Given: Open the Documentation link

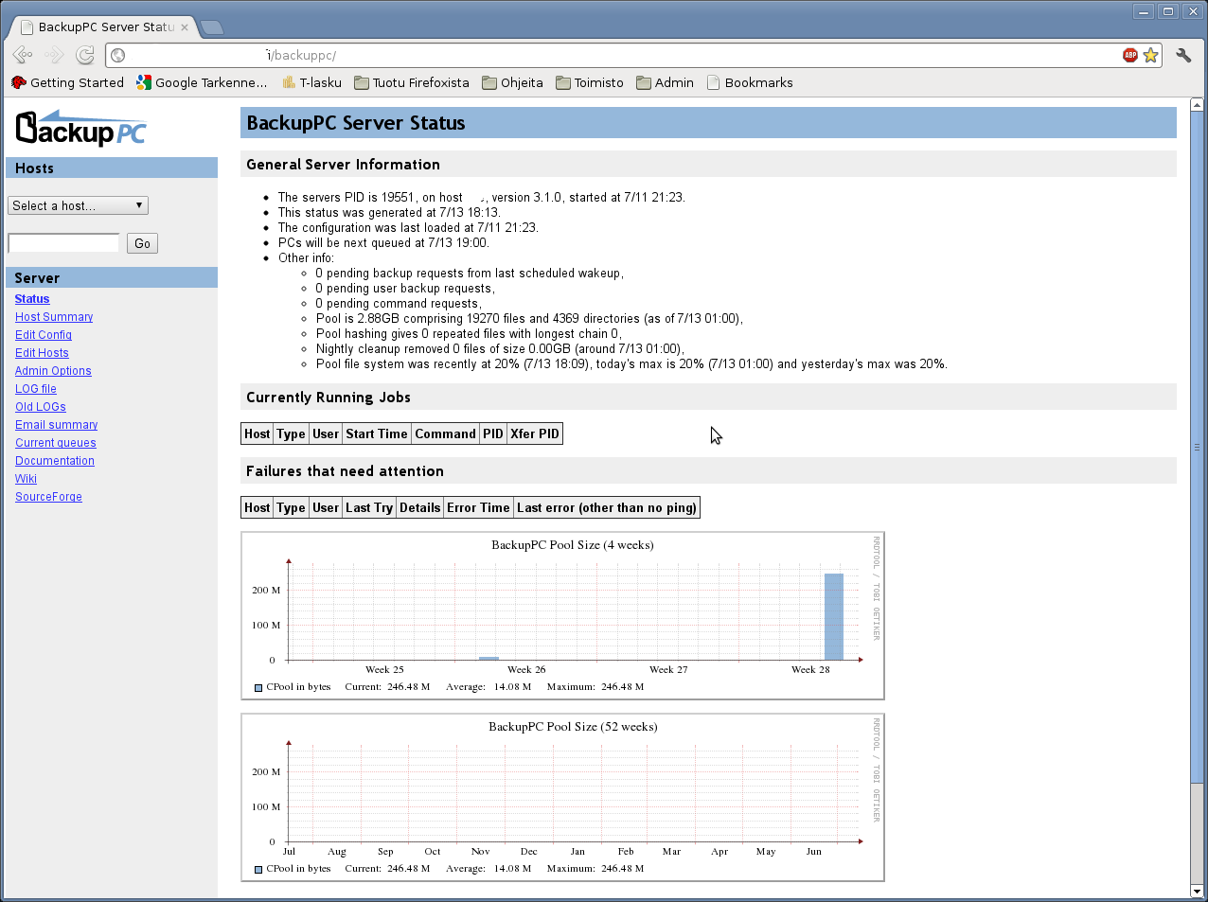Looking at the screenshot, I should coord(55,461).
